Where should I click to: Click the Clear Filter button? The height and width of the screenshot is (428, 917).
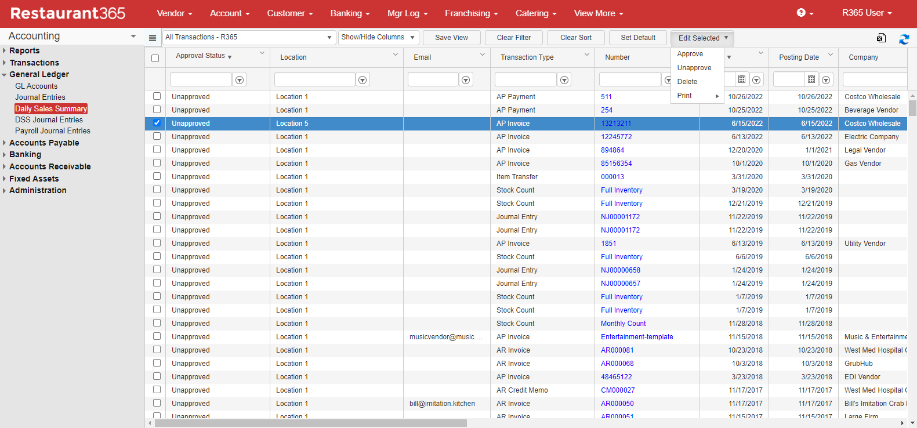(514, 38)
